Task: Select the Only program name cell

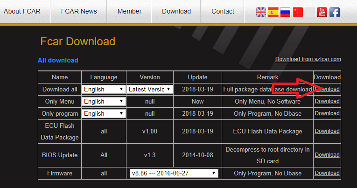Action: 60,113
